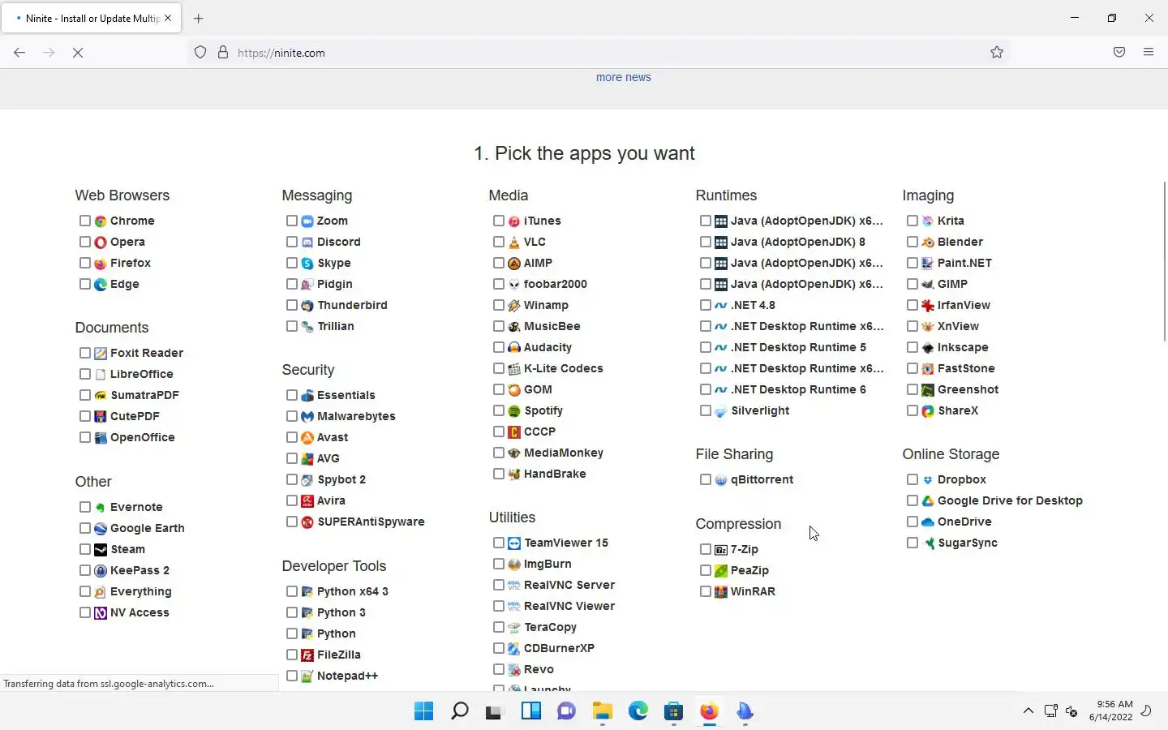This screenshot has width=1168, height=730.
Task: Enable the 7-Zip checkbox
Action: (x=706, y=549)
